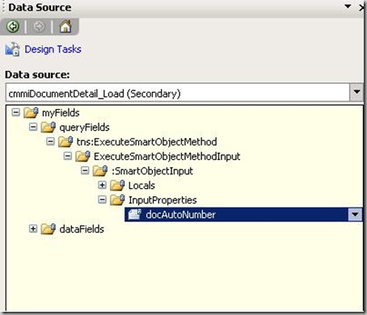Select the myFields tree label
This screenshot has height=315, width=367.
[x=61, y=113]
